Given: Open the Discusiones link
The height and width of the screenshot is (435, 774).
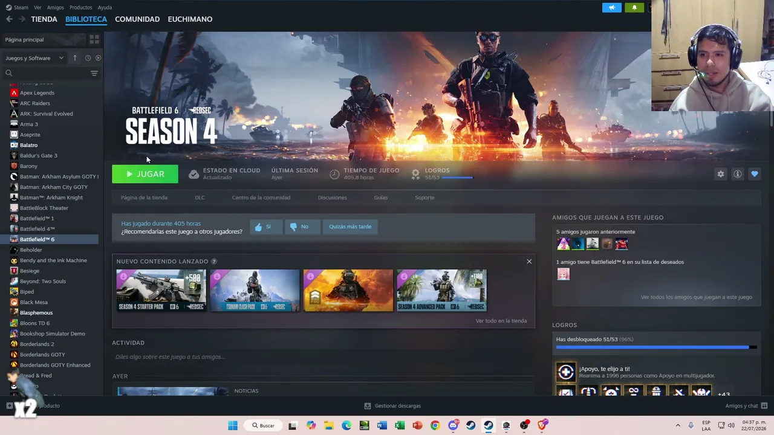Looking at the screenshot, I should pyautogui.click(x=333, y=198).
